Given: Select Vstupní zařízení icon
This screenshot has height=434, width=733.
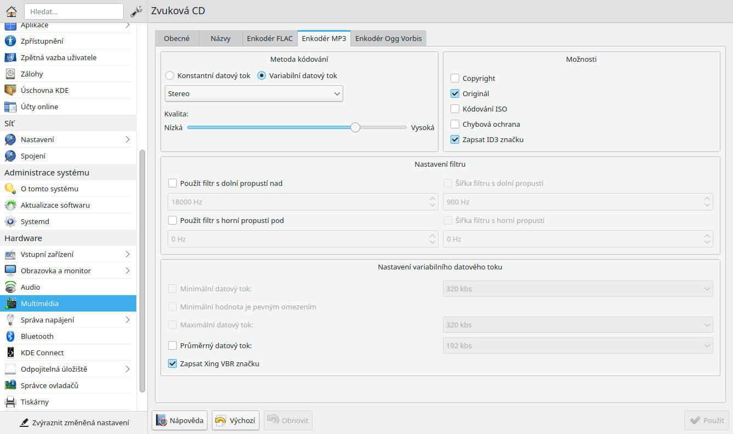Looking at the screenshot, I should pyautogui.click(x=10, y=254).
